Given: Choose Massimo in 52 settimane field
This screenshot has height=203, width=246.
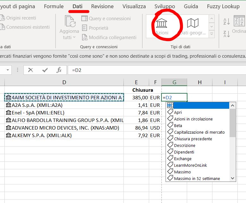Looking at the screenshot, I should (x=198, y=178).
